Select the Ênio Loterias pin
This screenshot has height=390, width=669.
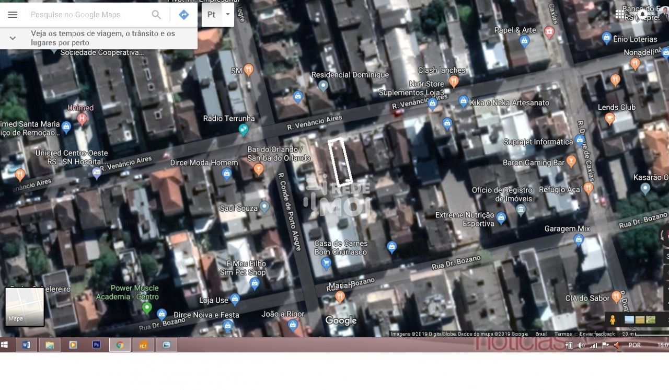coord(606,38)
